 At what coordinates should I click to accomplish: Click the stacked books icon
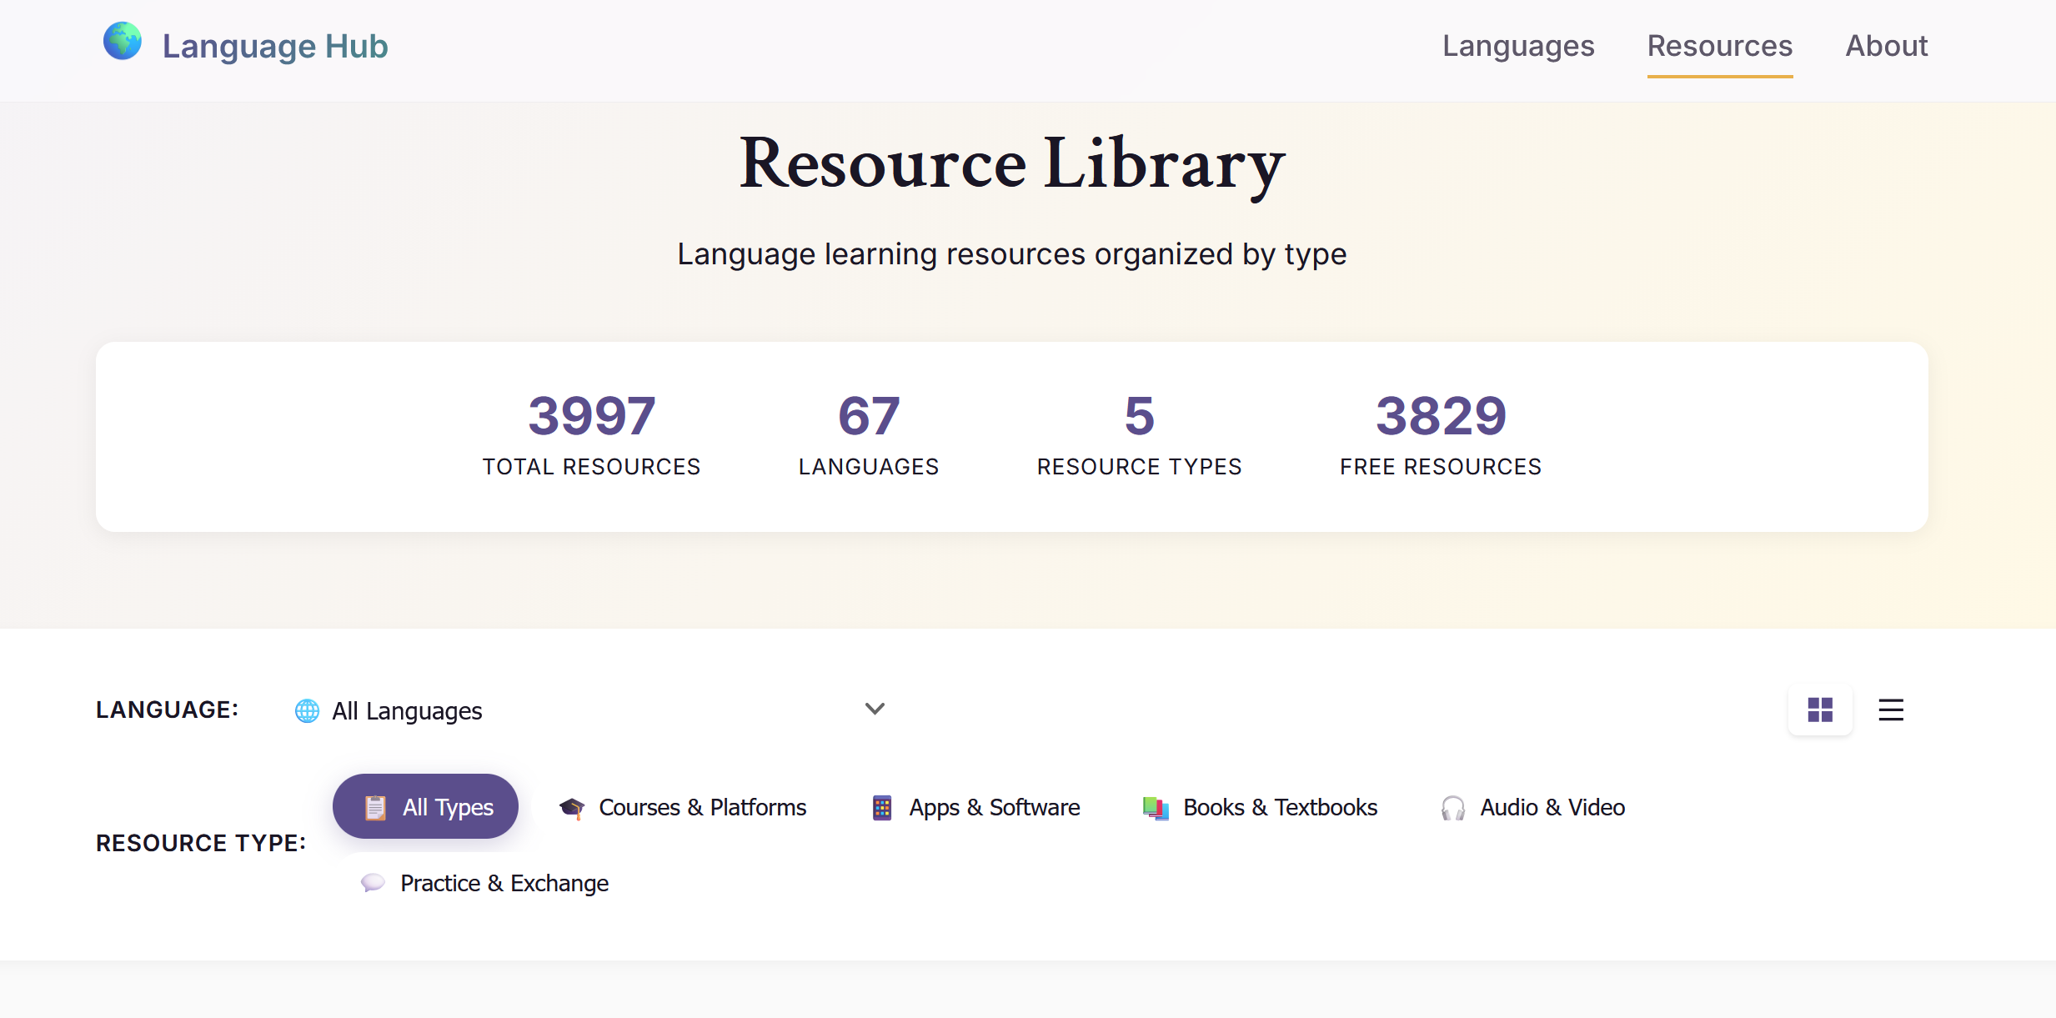(x=1156, y=808)
